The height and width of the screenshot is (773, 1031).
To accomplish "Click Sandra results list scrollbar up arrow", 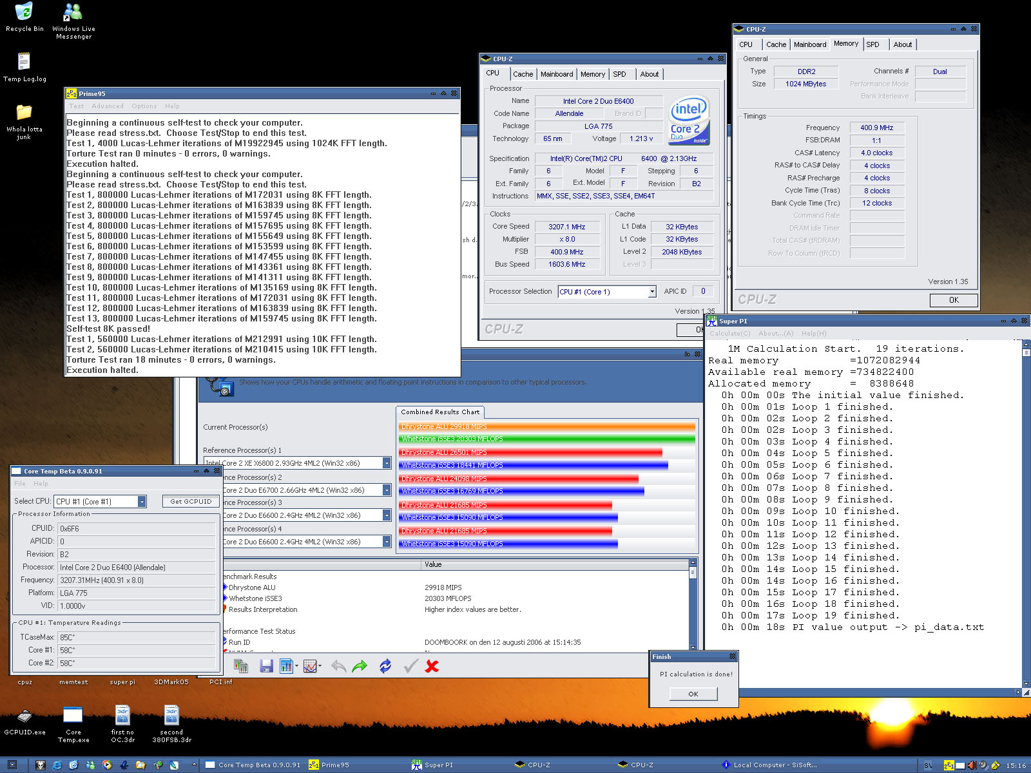I will coord(693,562).
